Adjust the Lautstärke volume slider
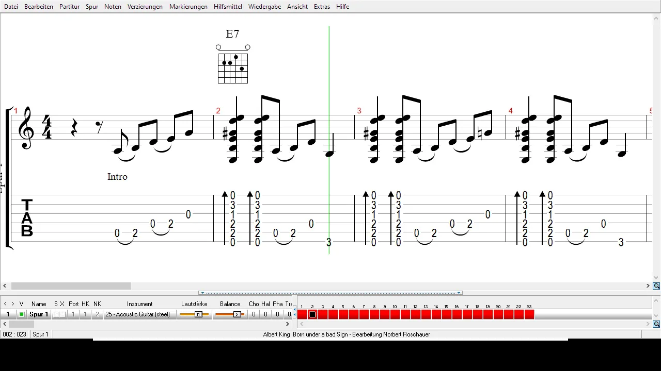 coord(194,314)
